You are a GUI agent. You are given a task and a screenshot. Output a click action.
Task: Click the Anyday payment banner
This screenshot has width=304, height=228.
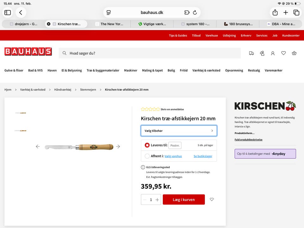(x=265, y=154)
